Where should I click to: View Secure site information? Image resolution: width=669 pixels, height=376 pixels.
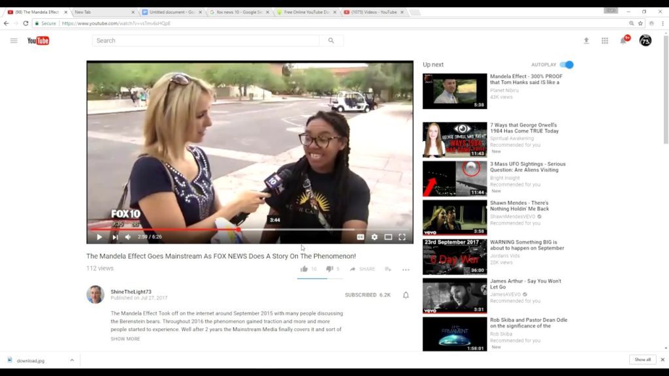click(x=45, y=23)
